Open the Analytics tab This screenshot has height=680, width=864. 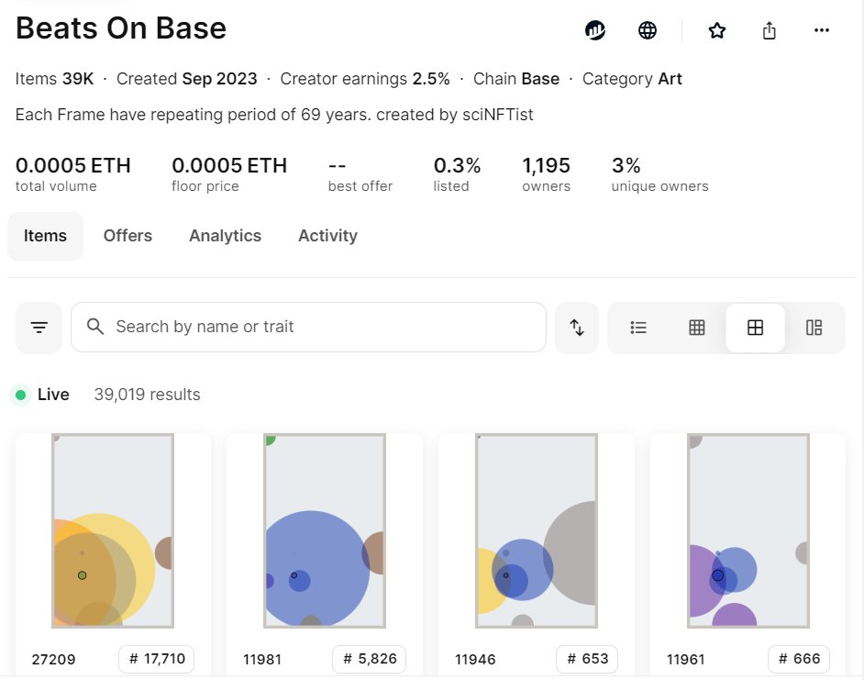[x=225, y=236]
